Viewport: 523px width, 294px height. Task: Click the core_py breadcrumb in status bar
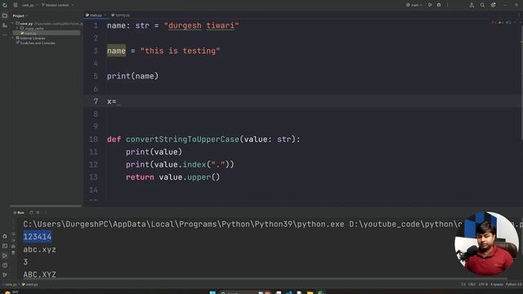10,284
